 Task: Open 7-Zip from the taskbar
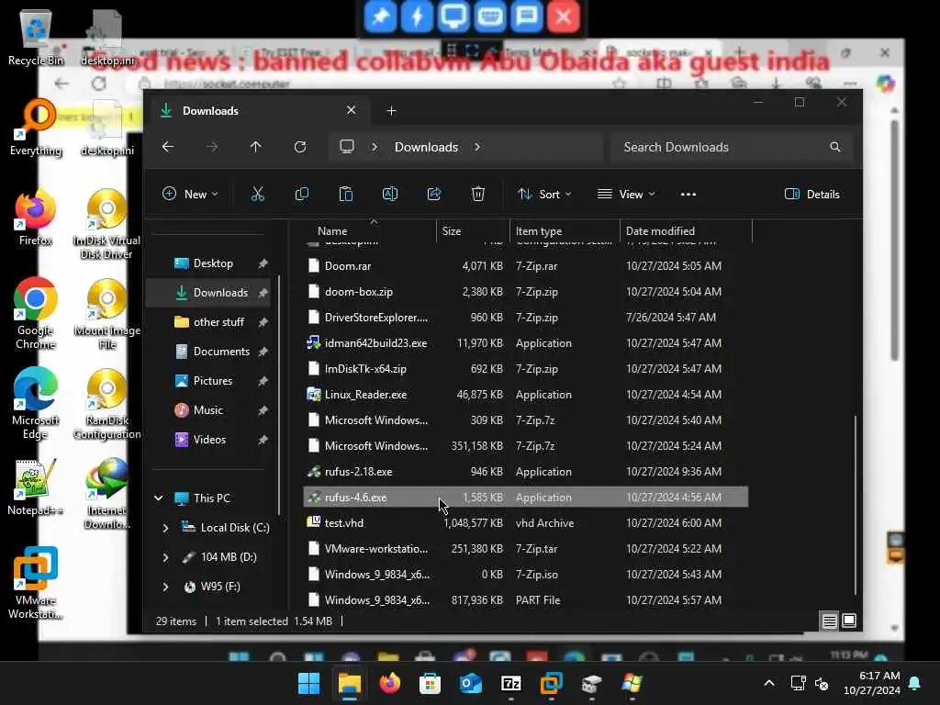tap(510, 683)
